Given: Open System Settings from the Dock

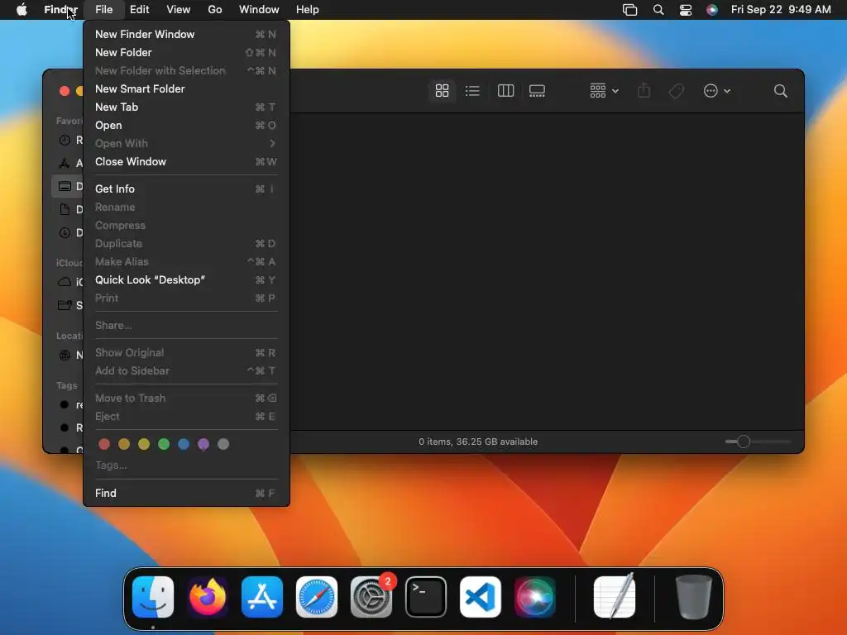Looking at the screenshot, I should (371, 597).
